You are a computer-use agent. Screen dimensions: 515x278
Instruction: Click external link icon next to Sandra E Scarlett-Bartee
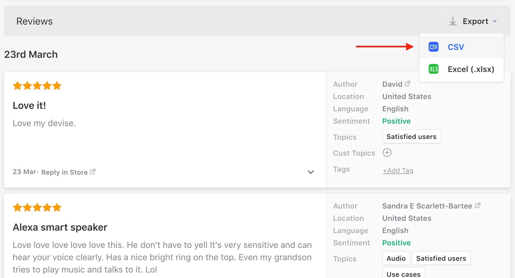[x=477, y=205]
